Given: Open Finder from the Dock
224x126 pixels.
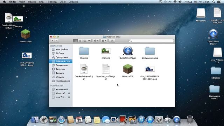Looking at the screenshot, I should coord(35,119).
